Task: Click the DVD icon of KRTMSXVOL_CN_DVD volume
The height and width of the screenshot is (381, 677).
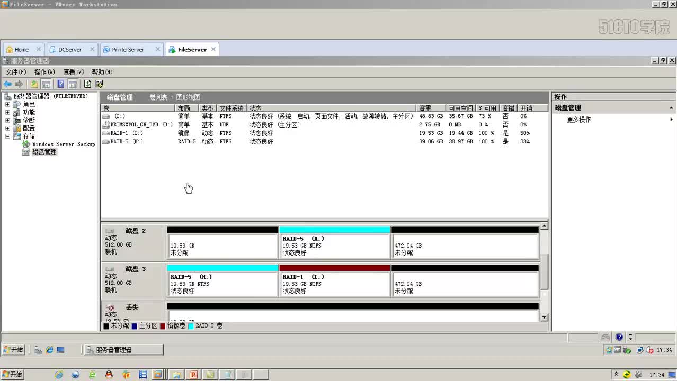Action: 105,125
